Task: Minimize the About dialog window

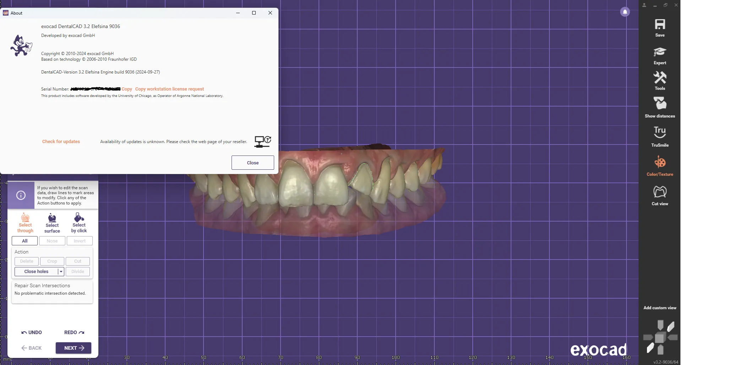Action: click(238, 13)
